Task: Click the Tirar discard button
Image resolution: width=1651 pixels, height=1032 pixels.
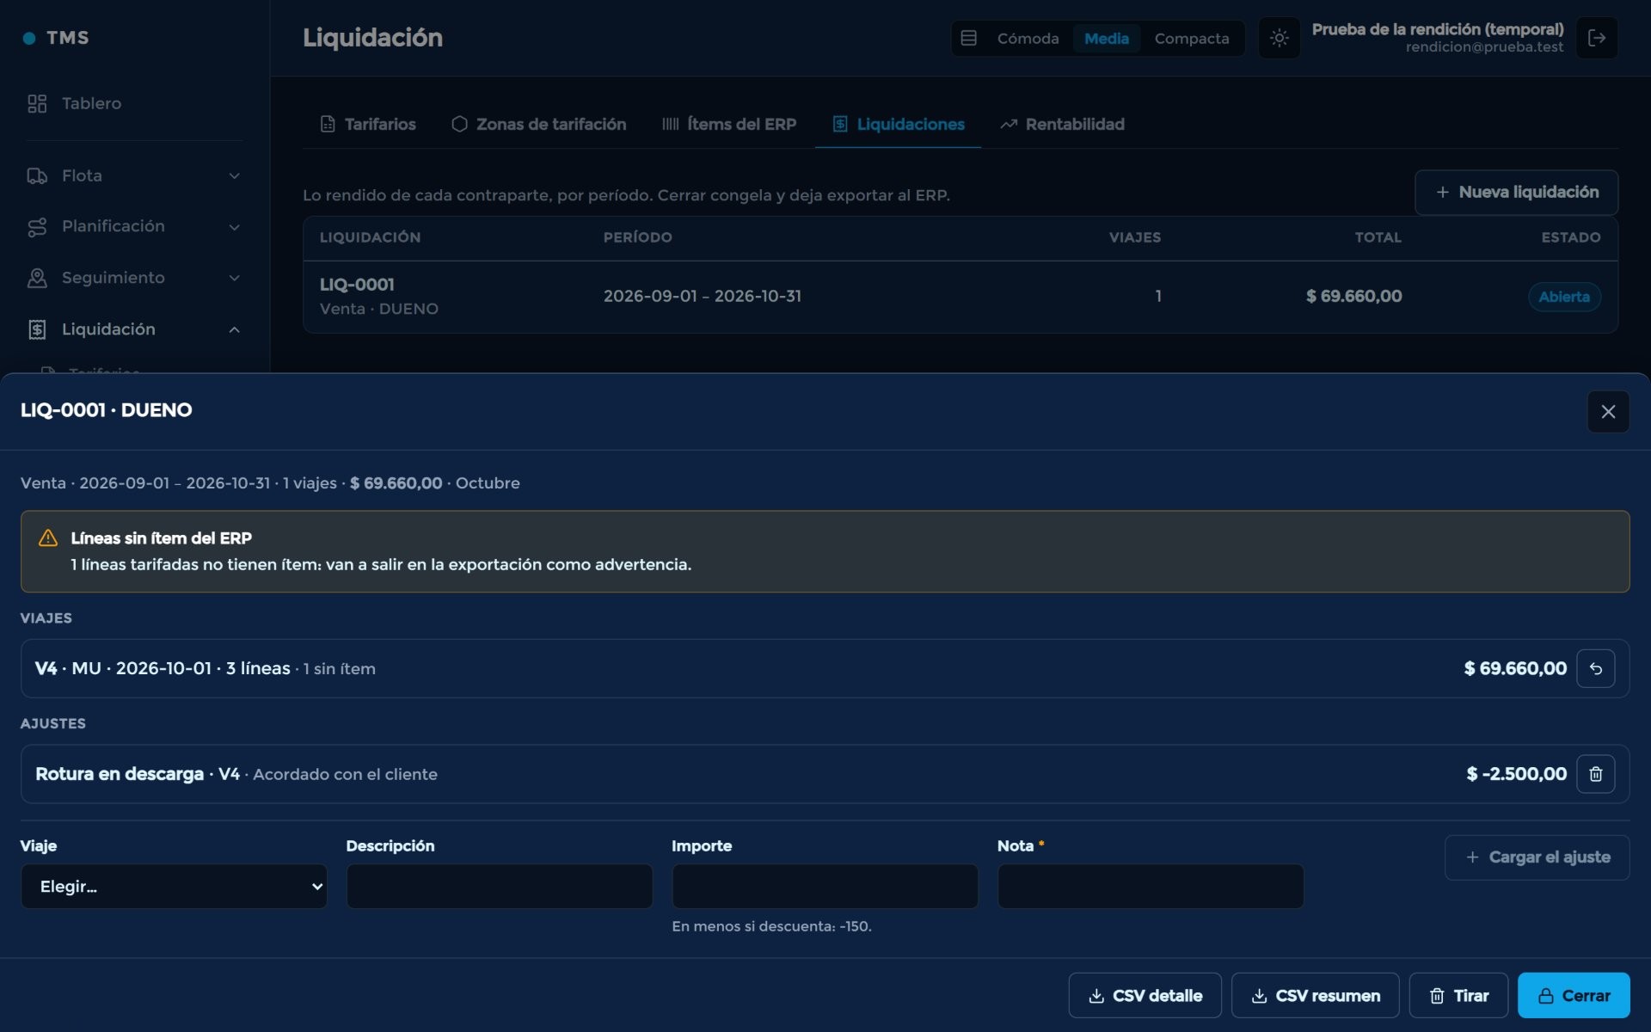Action: [x=1458, y=995]
